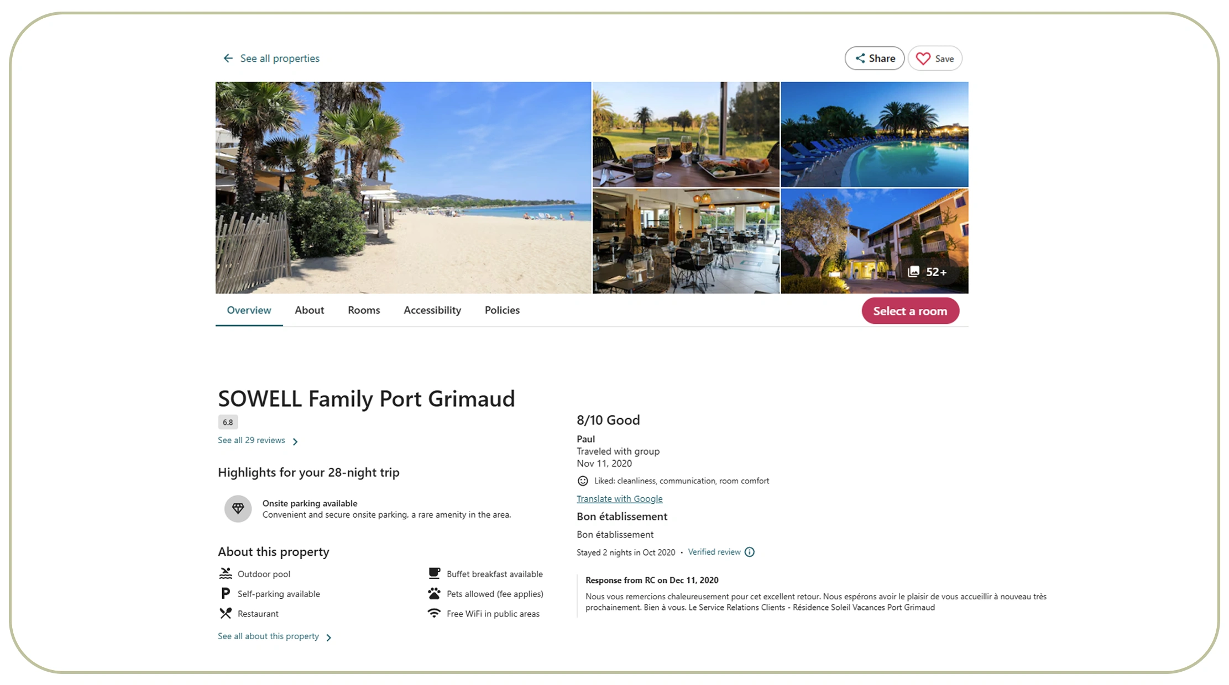Image resolution: width=1229 pixels, height=685 pixels.
Task: Select the Policies tab
Action: 502,310
